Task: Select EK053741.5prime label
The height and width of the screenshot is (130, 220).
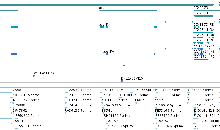Action: pyautogui.click(x=25, y=95)
